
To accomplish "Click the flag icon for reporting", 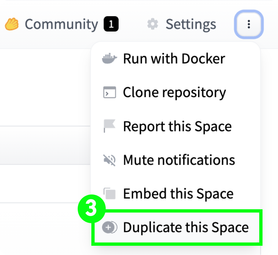I will click(x=109, y=127).
